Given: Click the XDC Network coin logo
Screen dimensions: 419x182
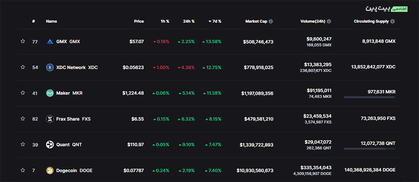Looking at the screenshot, I should (50, 67).
